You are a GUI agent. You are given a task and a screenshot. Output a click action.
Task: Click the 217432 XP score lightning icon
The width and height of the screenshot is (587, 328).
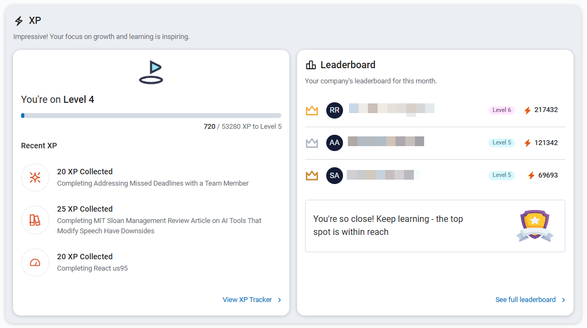coord(527,110)
